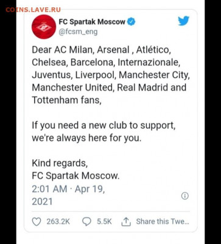Click Manchester United in the tweet body
Image resolution: width=221 pixels, height=244 pixels.
tap(72, 88)
